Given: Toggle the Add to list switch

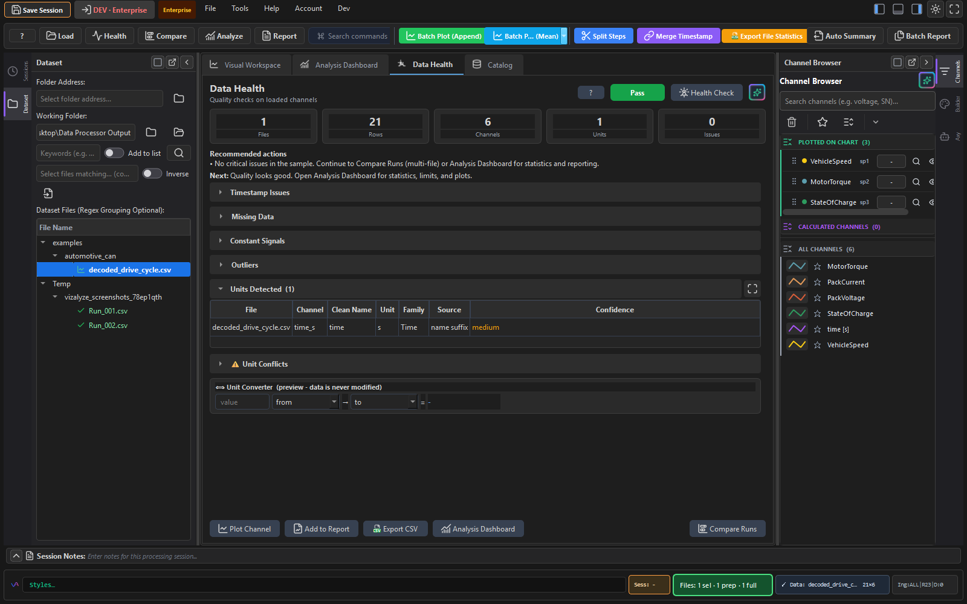Looking at the screenshot, I should pos(114,153).
